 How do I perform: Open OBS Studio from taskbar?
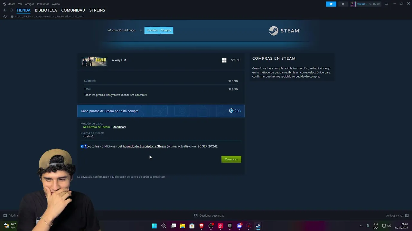[x=211, y=226]
